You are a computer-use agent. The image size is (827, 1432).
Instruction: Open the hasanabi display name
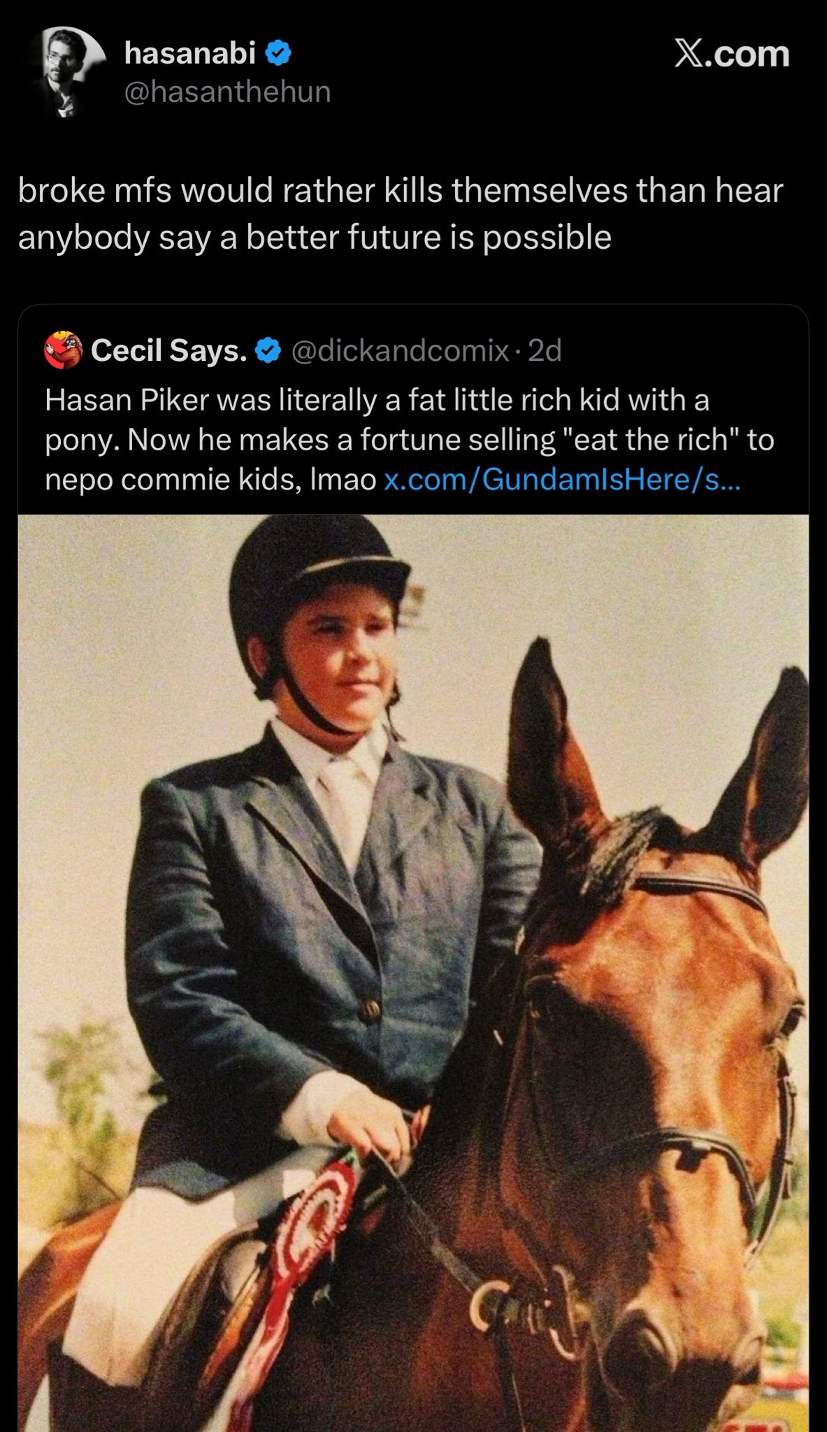pyautogui.click(x=190, y=54)
